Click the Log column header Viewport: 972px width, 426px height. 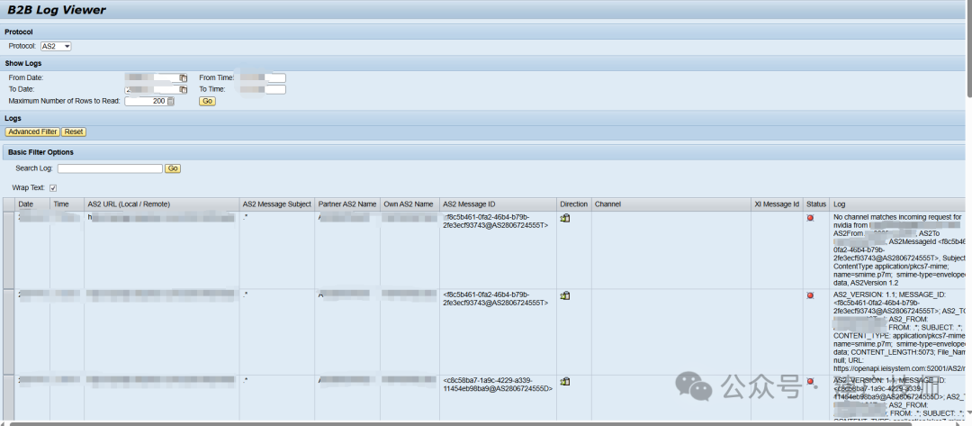click(897, 204)
